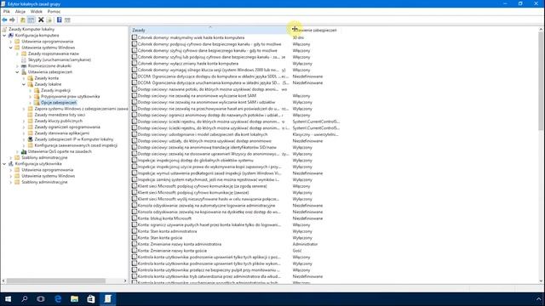Click policy icon beside Konta: Stan konta gościa
Screen dimensions: 545x306
tap(135, 238)
